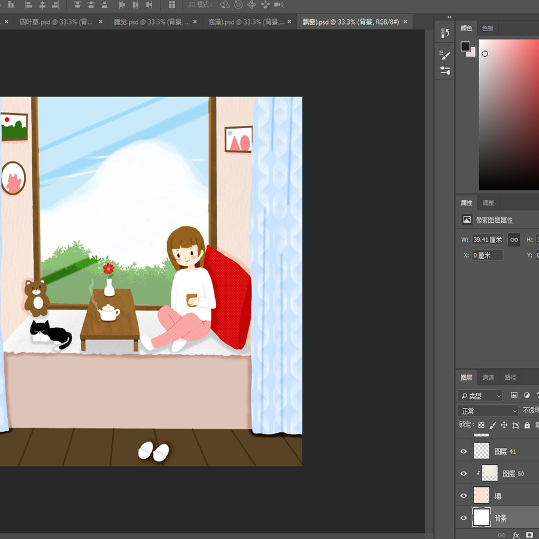Select the 3D pan object mode icon
The image size is (539, 539).
pos(252,4)
